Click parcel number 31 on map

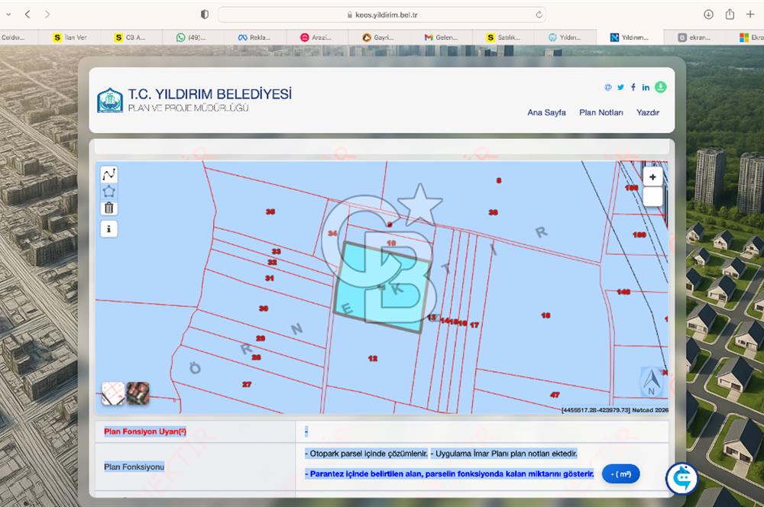270,278
